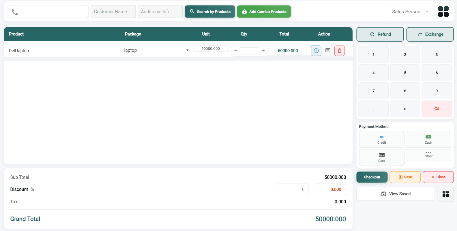Select Cash payment method
457x231 pixels.
click(428, 139)
